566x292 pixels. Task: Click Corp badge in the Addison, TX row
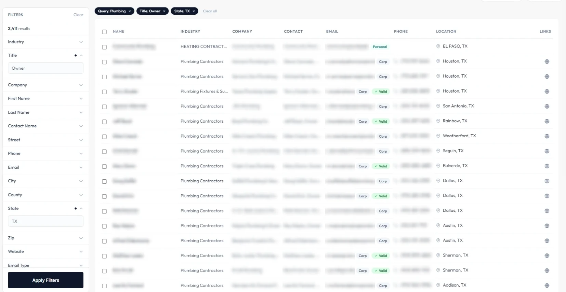pyautogui.click(x=383, y=286)
